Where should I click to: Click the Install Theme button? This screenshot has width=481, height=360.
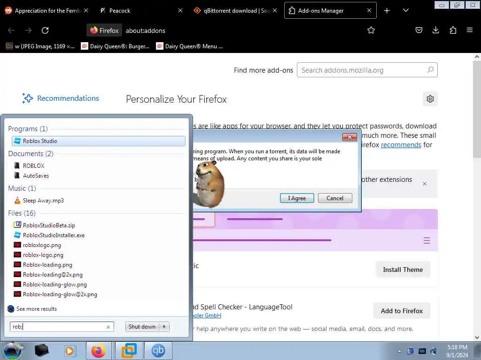pos(403,270)
